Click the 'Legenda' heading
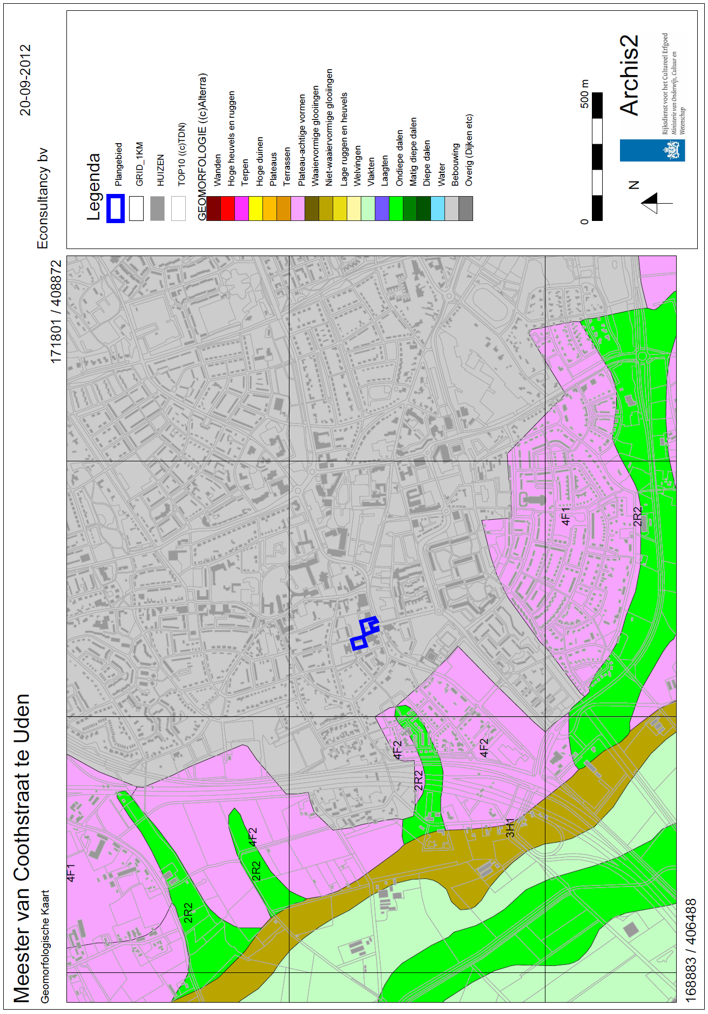 tap(94, 186)
